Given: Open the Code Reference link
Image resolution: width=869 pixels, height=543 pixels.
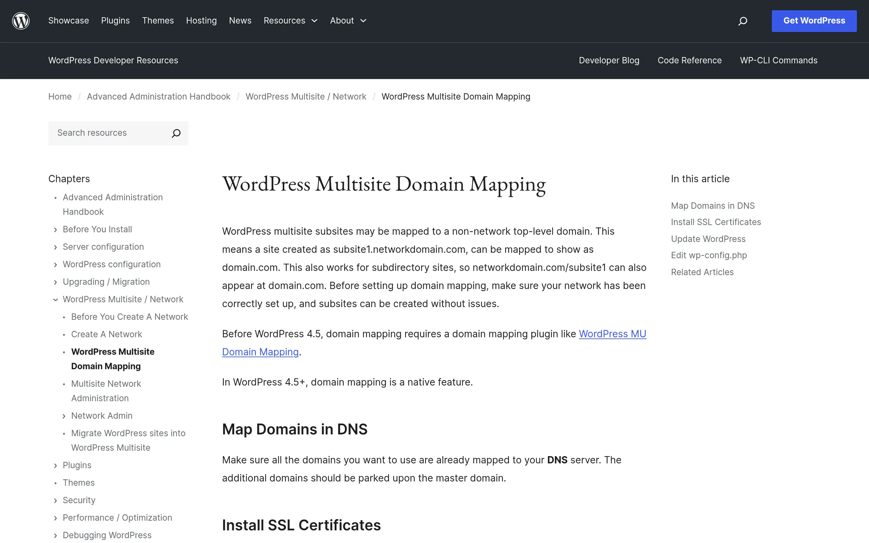Looking at the screenshot, I should [x=689, y=60].
